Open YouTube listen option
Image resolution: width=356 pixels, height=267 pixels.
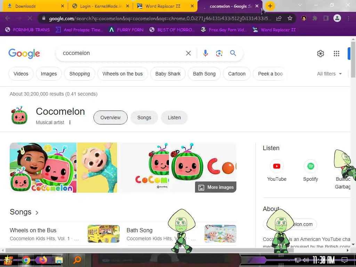(x=276, y=171)
